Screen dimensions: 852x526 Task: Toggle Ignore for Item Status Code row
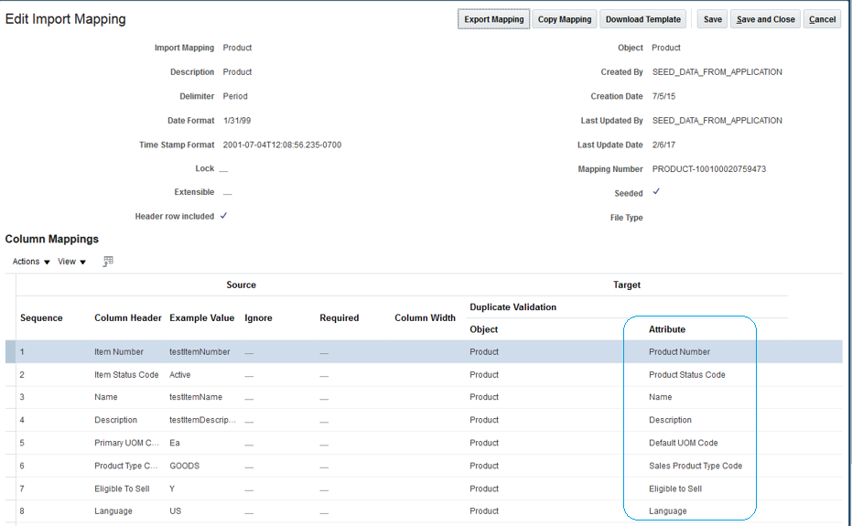249,375
